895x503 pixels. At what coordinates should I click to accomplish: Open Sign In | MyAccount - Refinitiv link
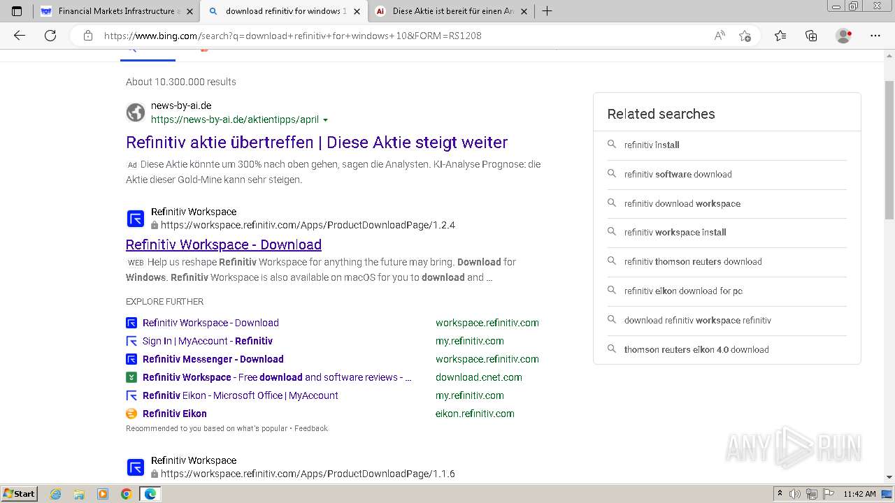(208, 341)
